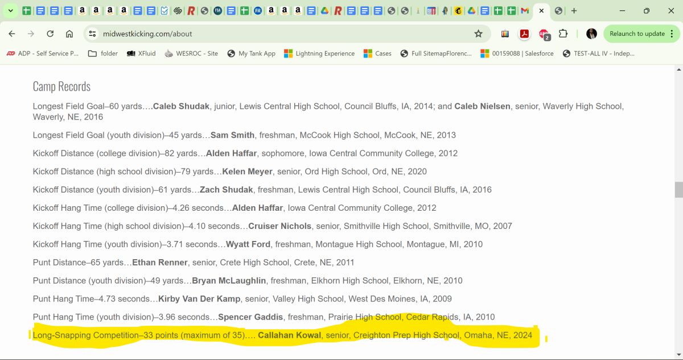683x360 pixels.
Task: Open the user profile avatar
Action: pyautogui.click(x=591, y=34)
